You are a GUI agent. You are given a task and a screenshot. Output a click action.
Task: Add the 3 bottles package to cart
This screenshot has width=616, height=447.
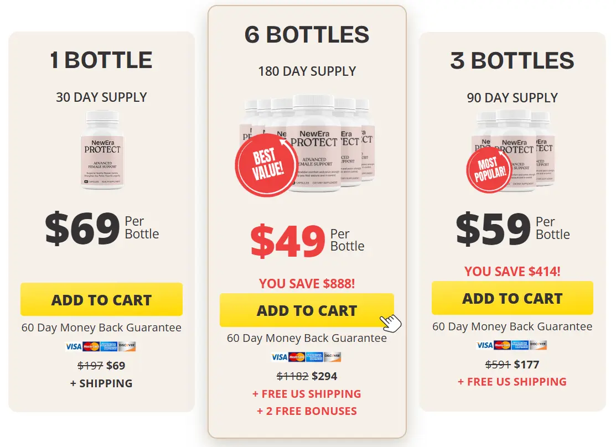512,299
